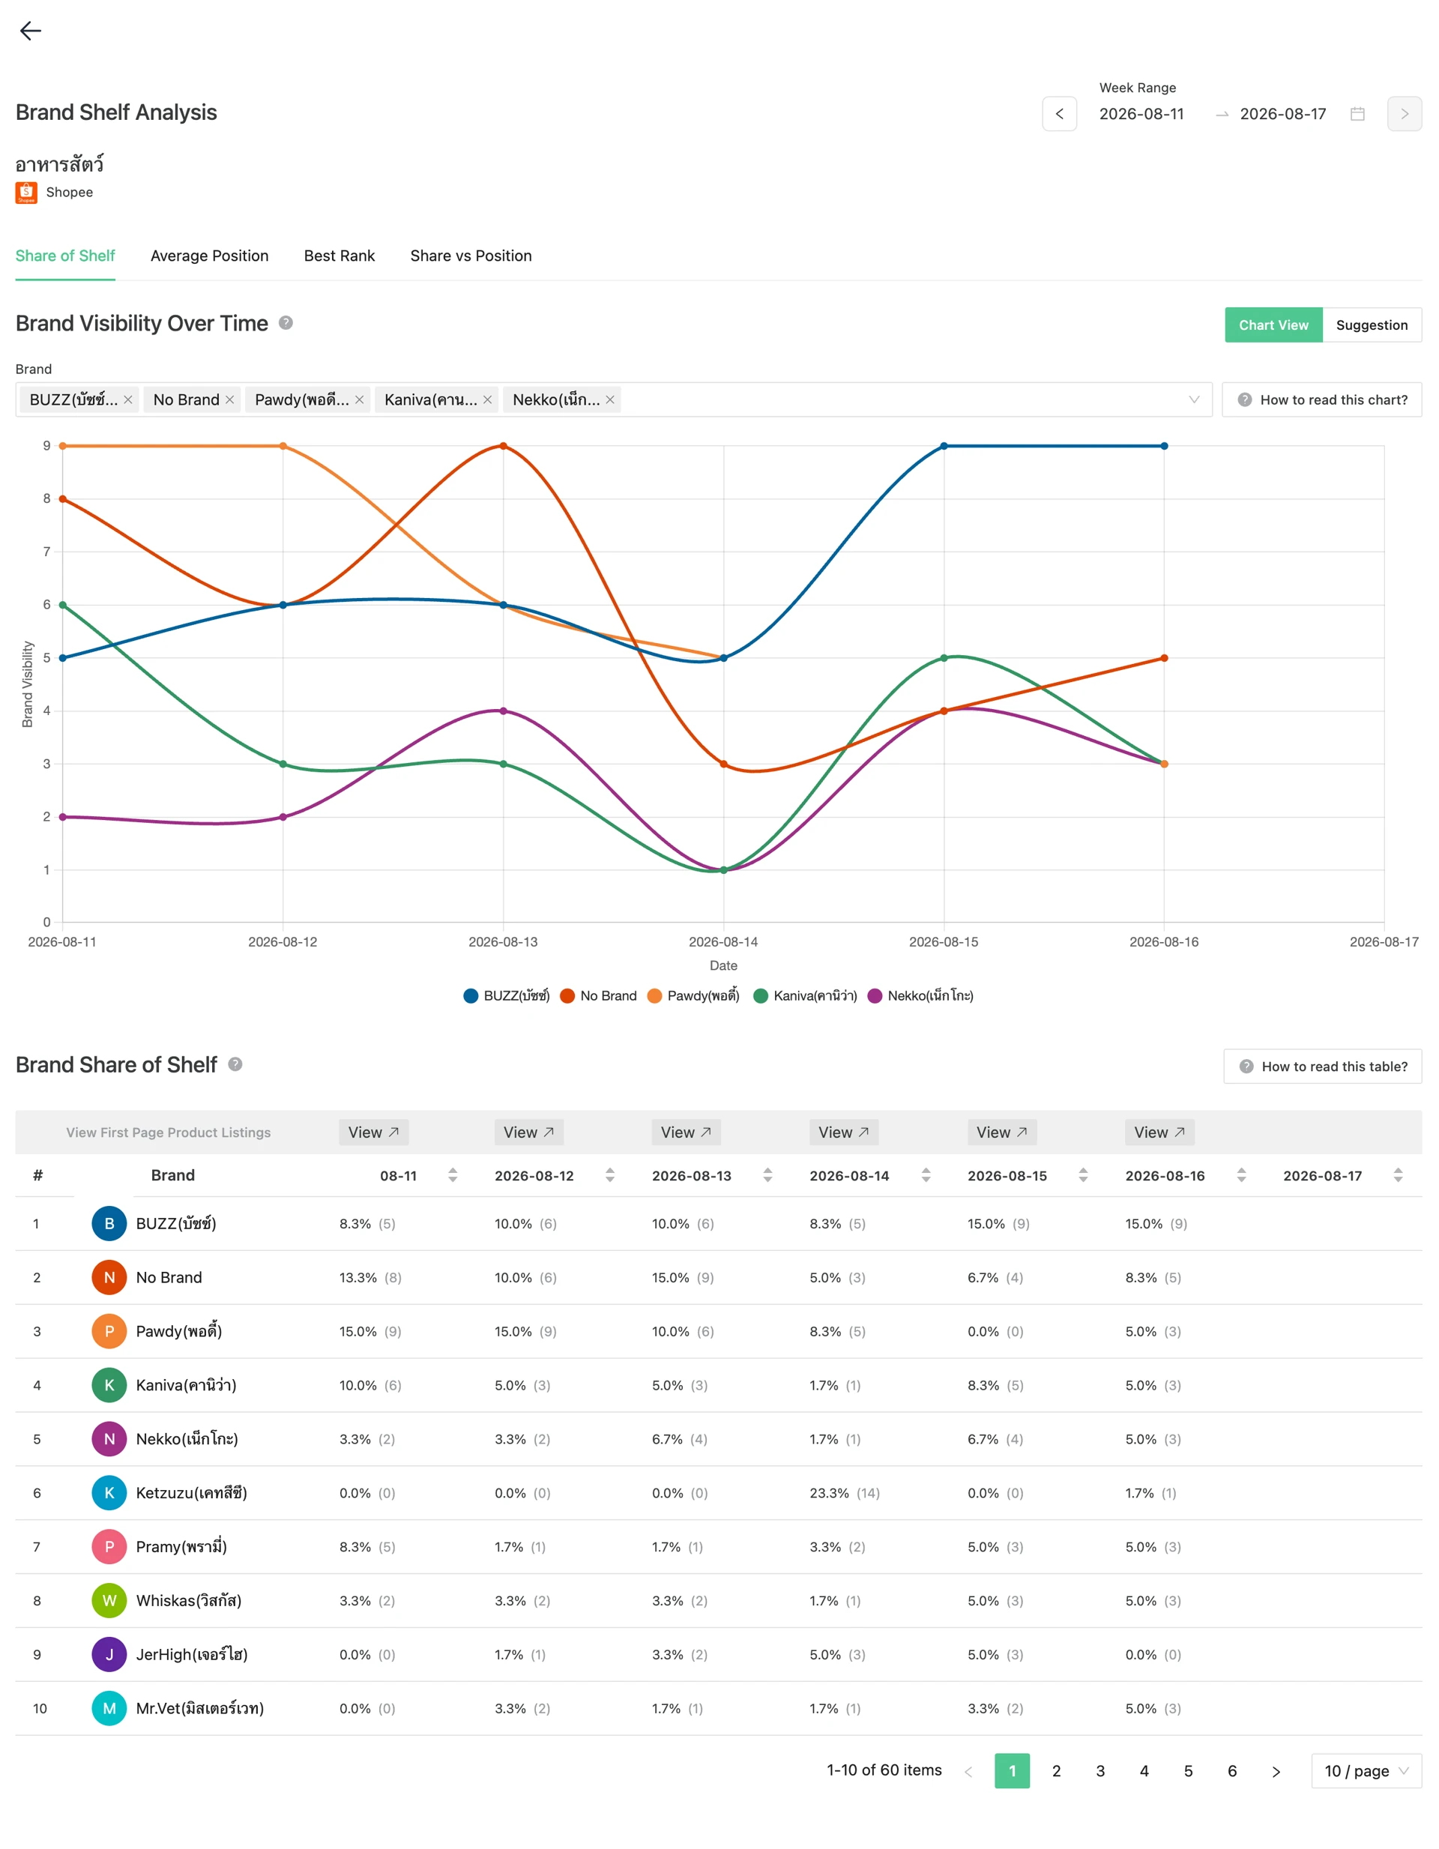Click the Shopee logo icon
The height and width of the screenshot is (1849, 1439).
click(x=26, y=193)
